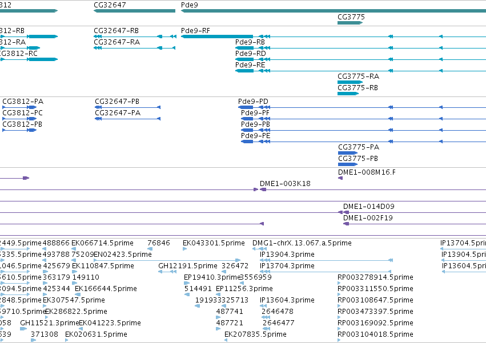
Task: Click the EK110847.5prime EST label
Action: click(x=103, y=266)
